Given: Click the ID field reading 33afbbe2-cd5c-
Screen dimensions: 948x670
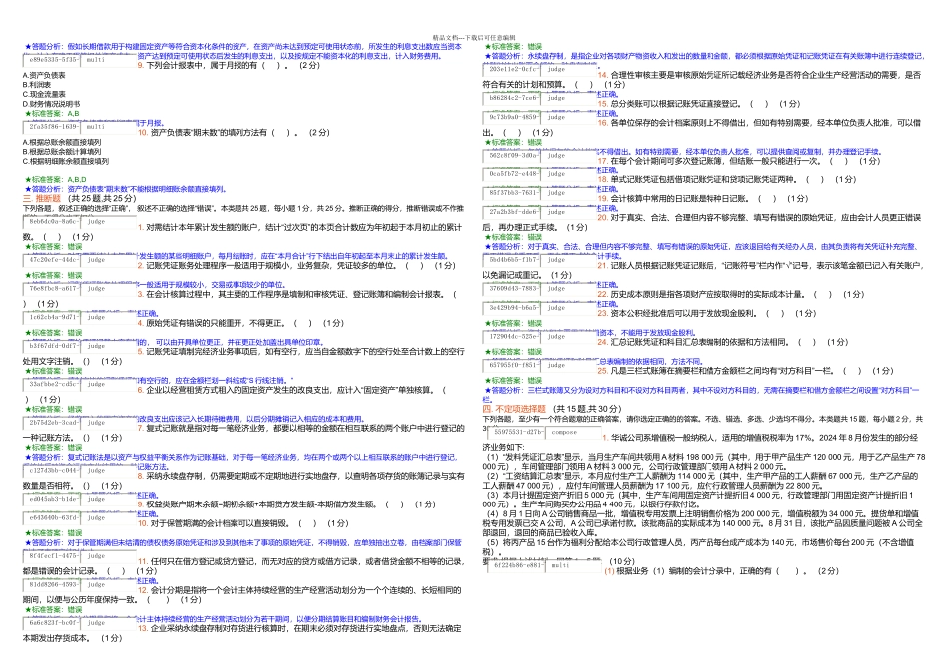Looking at the screenshot, I should [52, 384].
